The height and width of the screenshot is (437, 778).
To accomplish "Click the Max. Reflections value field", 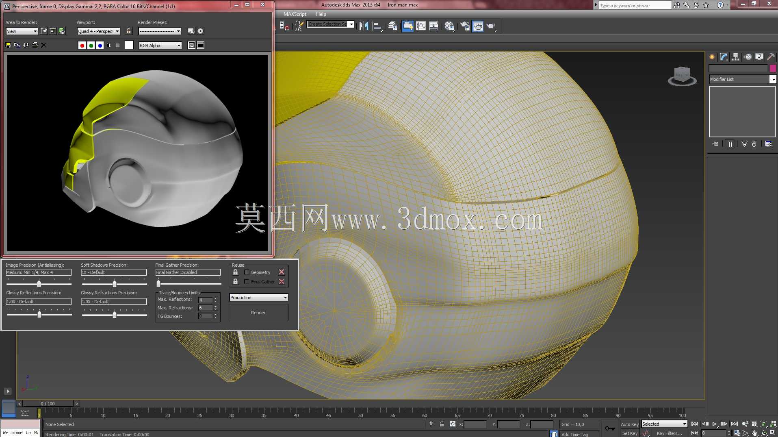I will (205, 300).
